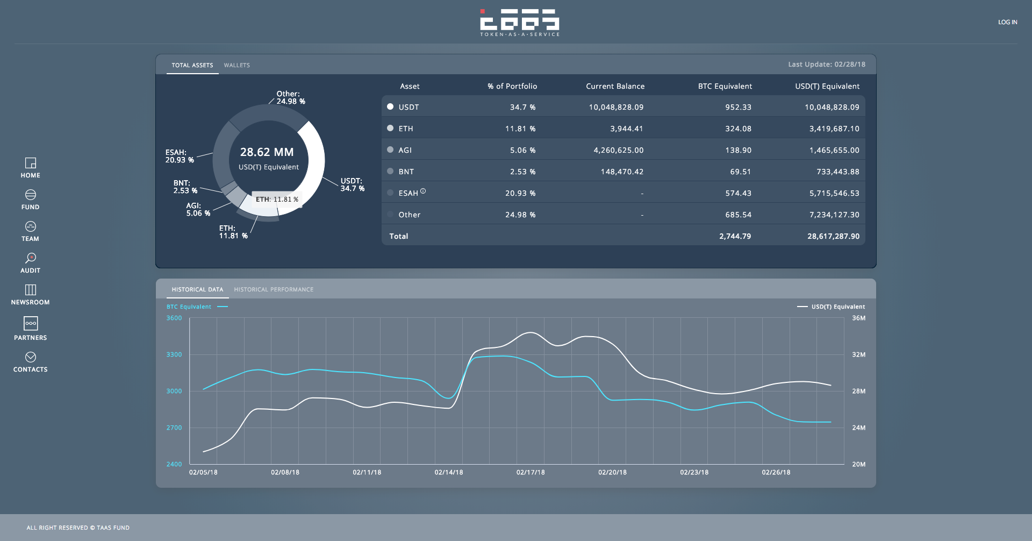Open the Contacts icon
Screen dimensions: 1032x541
pyautogui.click(x=31, y=357)
